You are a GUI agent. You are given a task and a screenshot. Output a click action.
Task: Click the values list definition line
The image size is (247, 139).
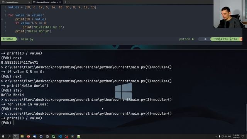pos(52,7)
